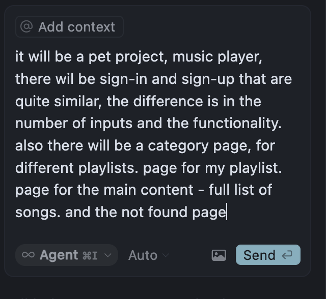Place cursor at the end of the prompt text
Screen dimensions: 326x299
226,212
